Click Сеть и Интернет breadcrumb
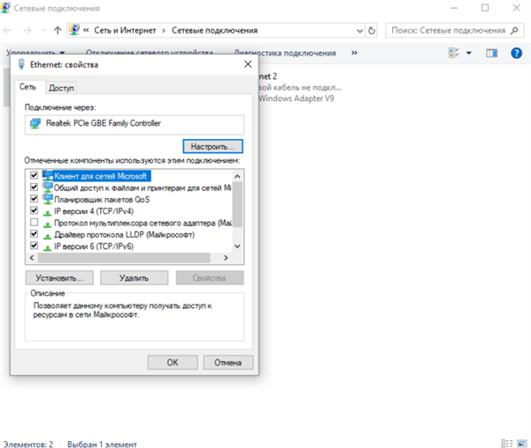 tap(125, 30)
